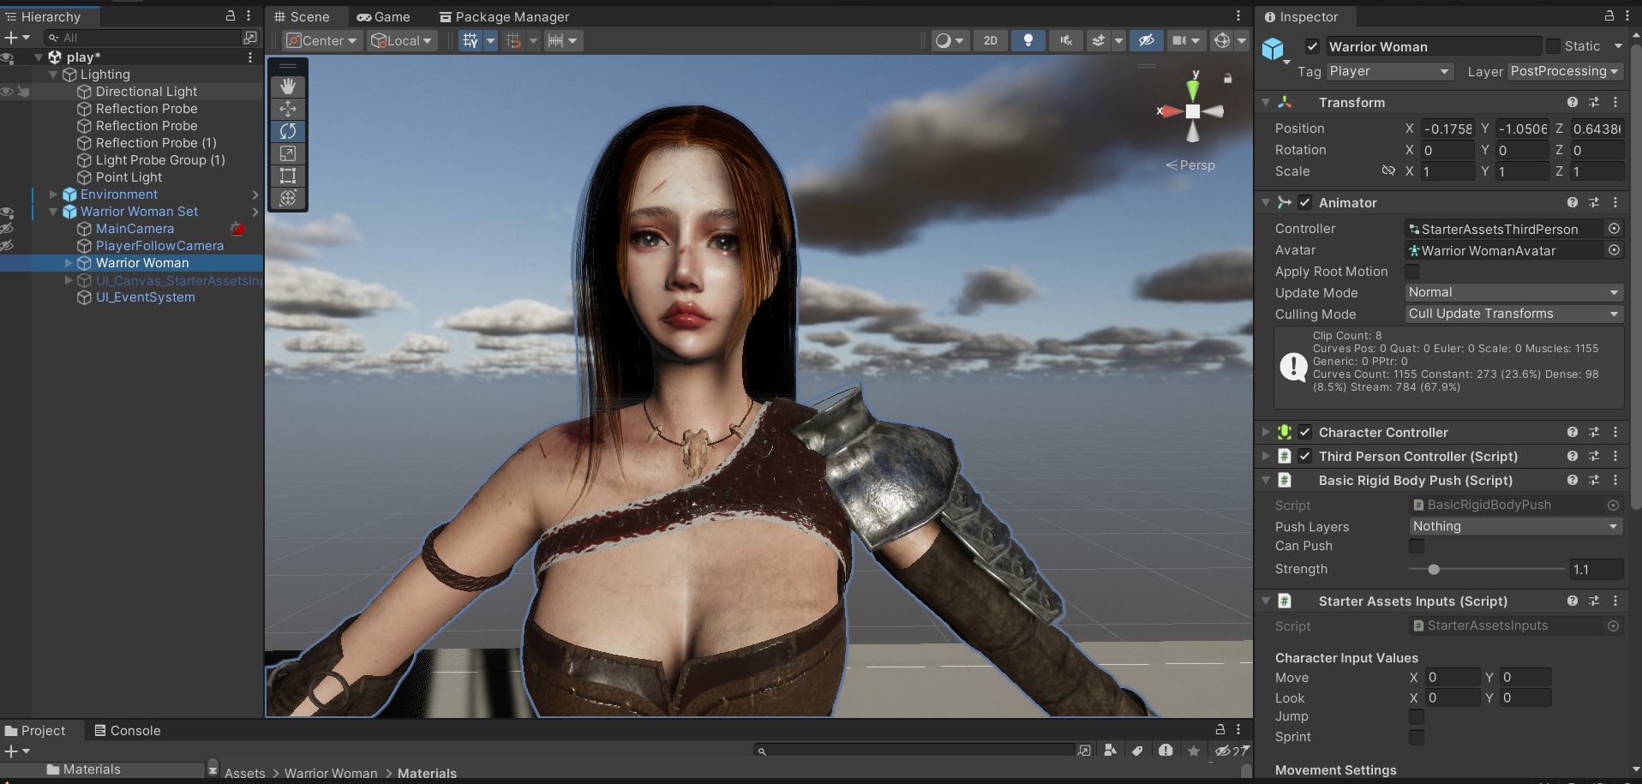Viewport: 1642px width, 784px height.
Task: Open Local rotation mode dropdown
Action: click(x=402, y=40)
